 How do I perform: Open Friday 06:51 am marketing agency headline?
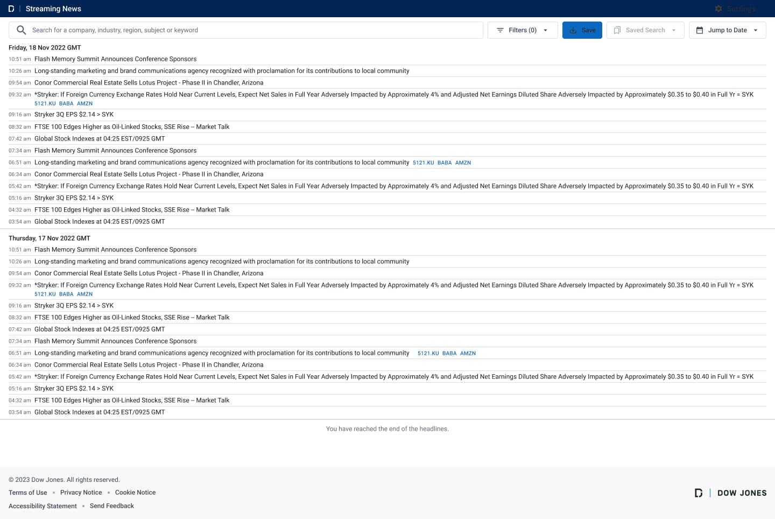pyautogui.click(x=222, y=163)
